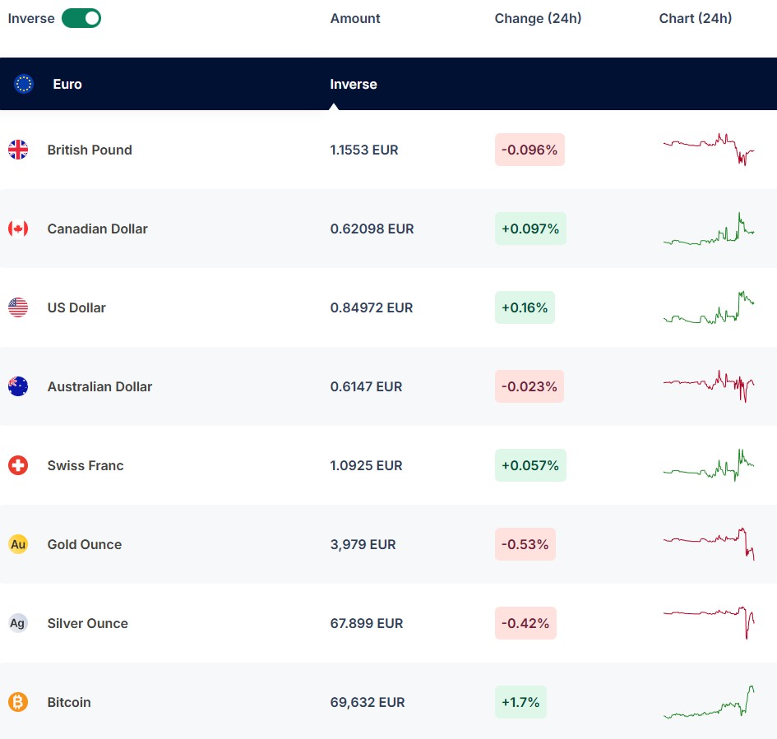Open the Bitcoin 24h chart thumbnail
777x739 pixels.
(x=709, y=702)
